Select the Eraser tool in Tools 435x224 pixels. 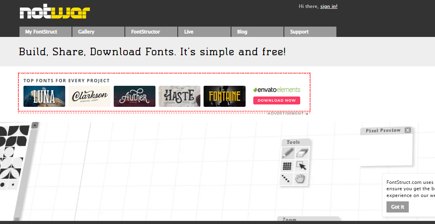coord(302,153)
